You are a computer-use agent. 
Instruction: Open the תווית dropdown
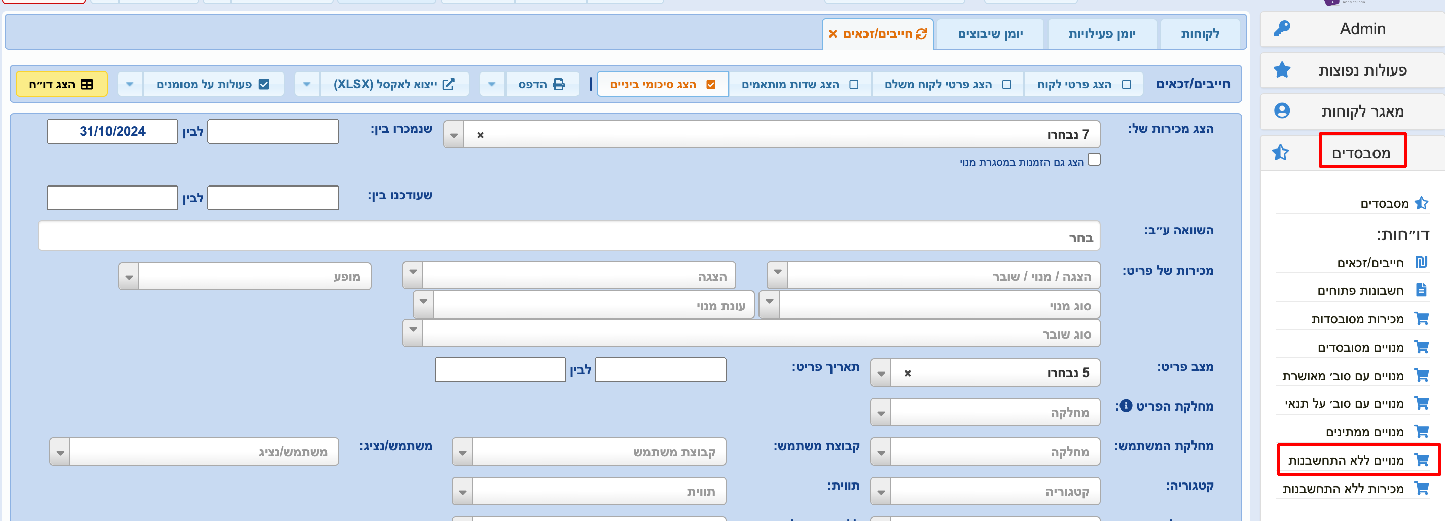click(463, 492)
